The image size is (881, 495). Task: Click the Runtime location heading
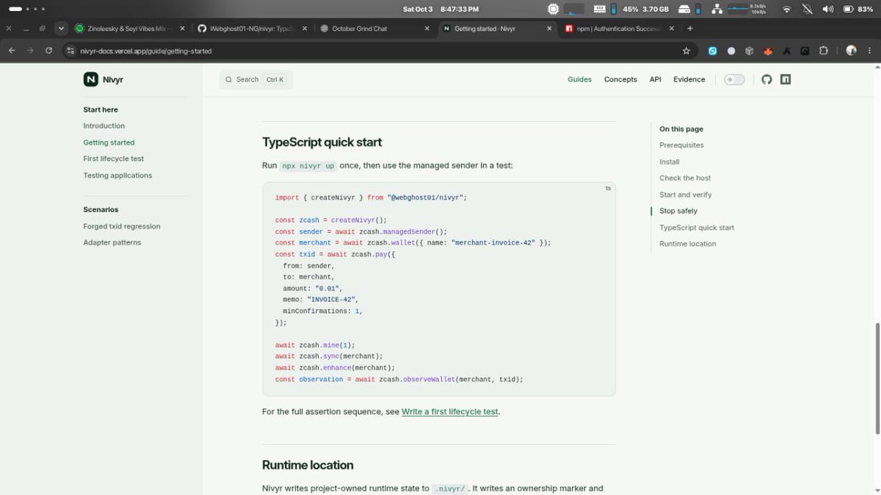pos(308,465)
